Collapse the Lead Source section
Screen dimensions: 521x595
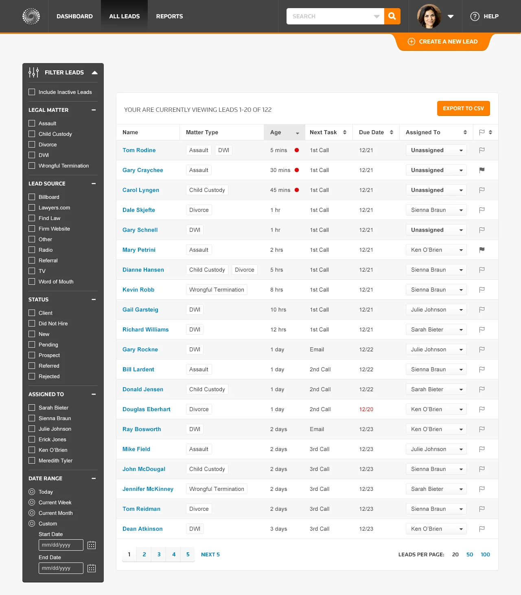coord(94,183)
